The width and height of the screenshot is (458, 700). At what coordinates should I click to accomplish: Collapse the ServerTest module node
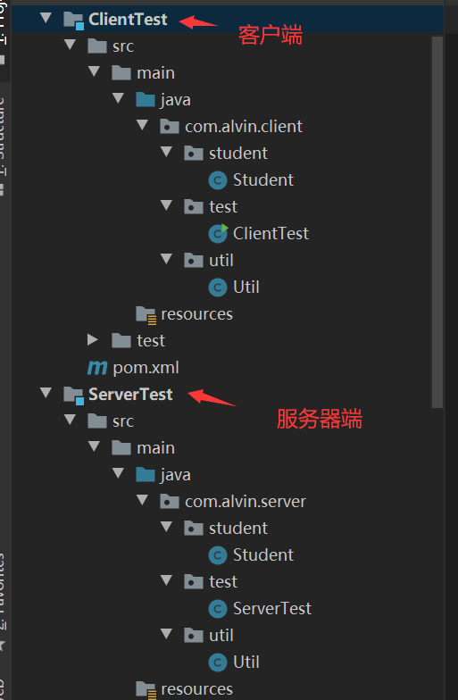coord(46,393)
